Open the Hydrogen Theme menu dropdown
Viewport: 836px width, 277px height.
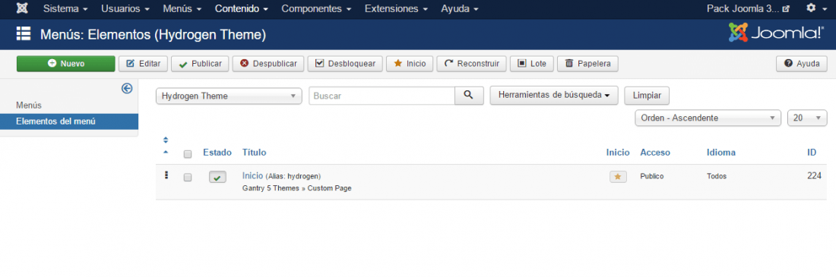pos(229,96)
